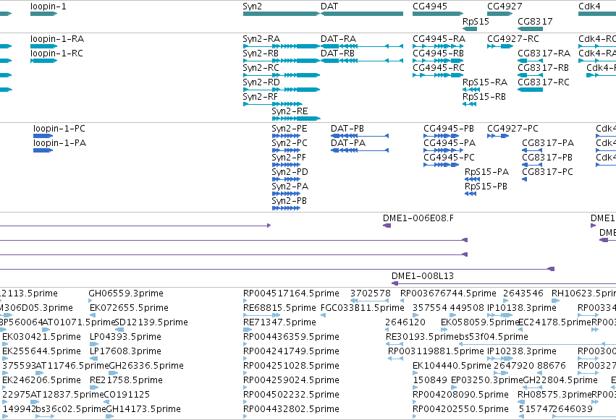Click the CG4945-RC transcript label
This screenshot has height=420, width=616.
[x=439, y=68]
